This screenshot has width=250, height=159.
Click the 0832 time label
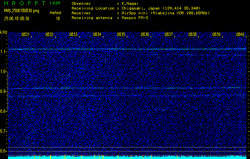click(x=49, y=35)
